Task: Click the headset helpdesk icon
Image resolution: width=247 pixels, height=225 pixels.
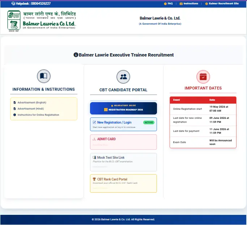Action: [x=13, y=4]
